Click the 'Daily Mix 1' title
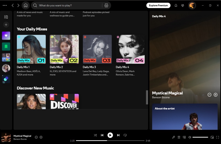221x144 pixels. pos(23,67)
